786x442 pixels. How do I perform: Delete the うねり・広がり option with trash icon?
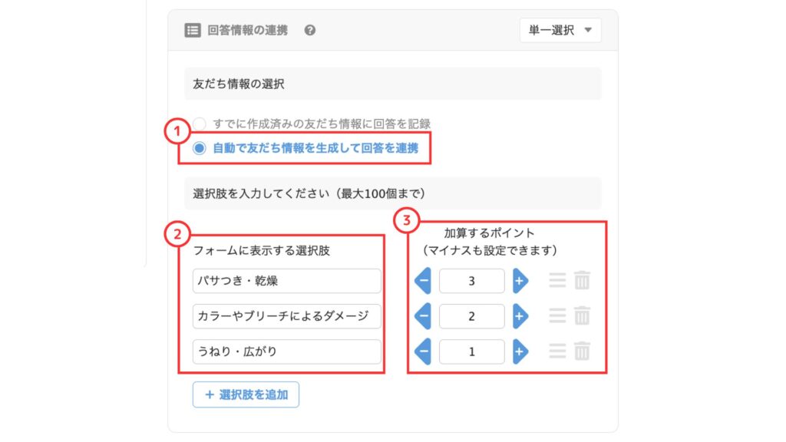(x=582, y=351)
